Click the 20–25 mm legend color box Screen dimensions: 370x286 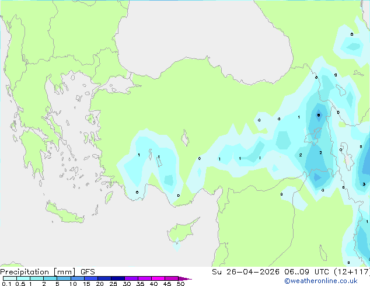coord(104,278)
